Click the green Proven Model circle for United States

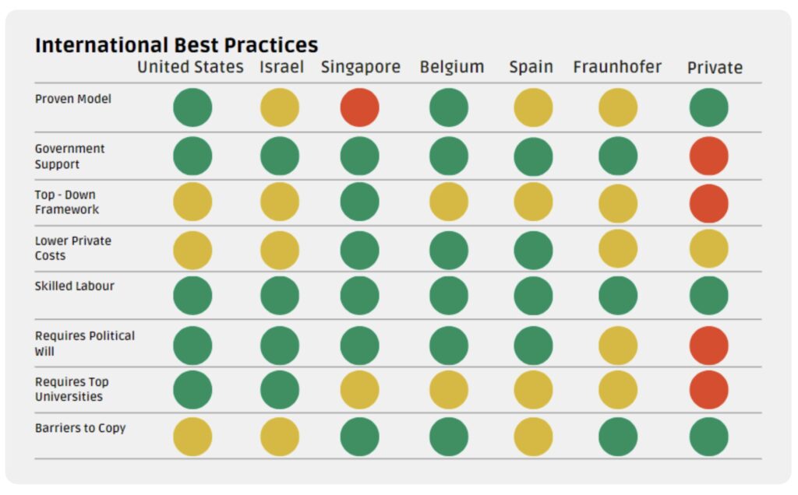tap(192, 107)
